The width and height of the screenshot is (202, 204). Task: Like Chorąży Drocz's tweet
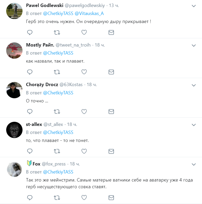pos(84,111)
